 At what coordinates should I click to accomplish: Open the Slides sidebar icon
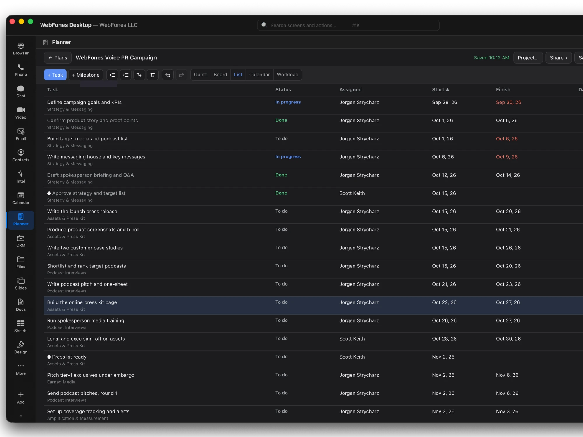pos(21,284)
